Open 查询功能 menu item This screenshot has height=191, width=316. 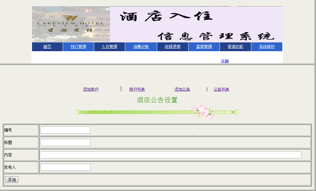235,47
